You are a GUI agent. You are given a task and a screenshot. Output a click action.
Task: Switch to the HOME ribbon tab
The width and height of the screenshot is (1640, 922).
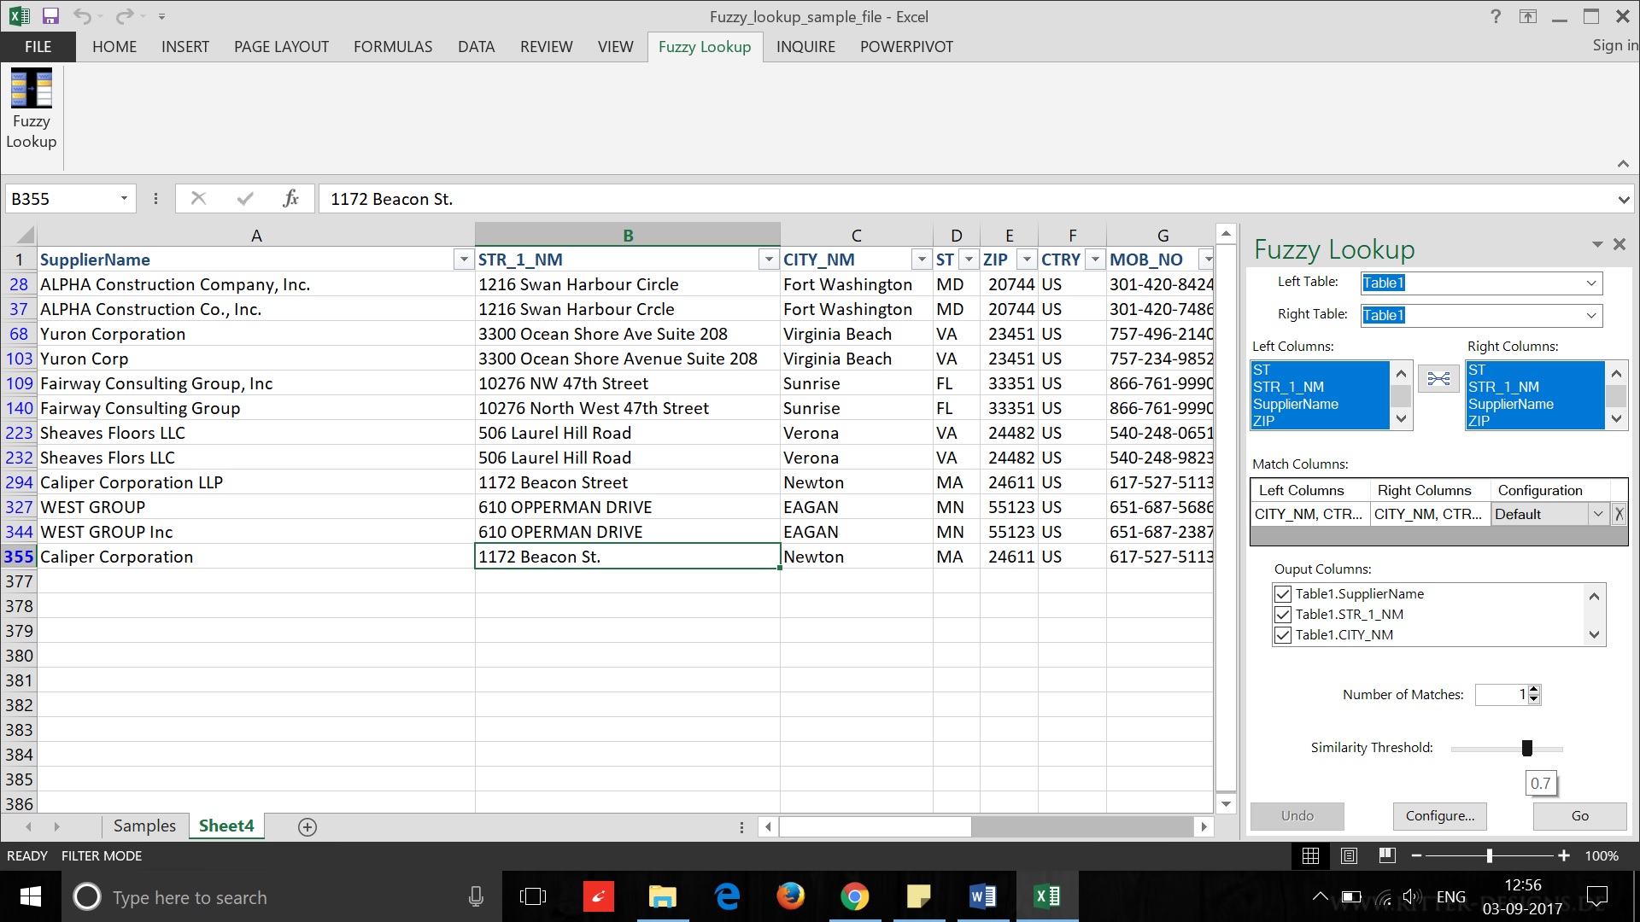[x=114, y=47]
